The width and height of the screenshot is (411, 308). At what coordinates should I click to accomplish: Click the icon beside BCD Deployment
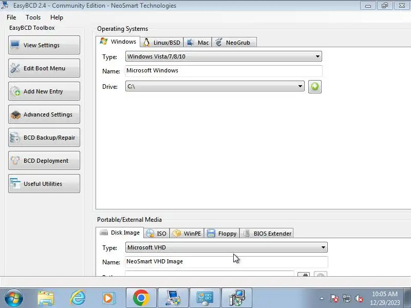pos(15,160)
